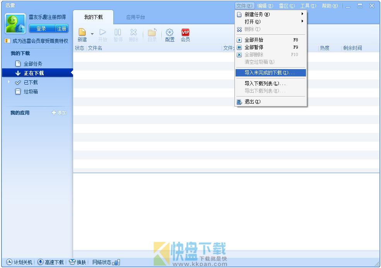Choose 导入未完成的下载(I)... menu entry

(x=271, y=73)
